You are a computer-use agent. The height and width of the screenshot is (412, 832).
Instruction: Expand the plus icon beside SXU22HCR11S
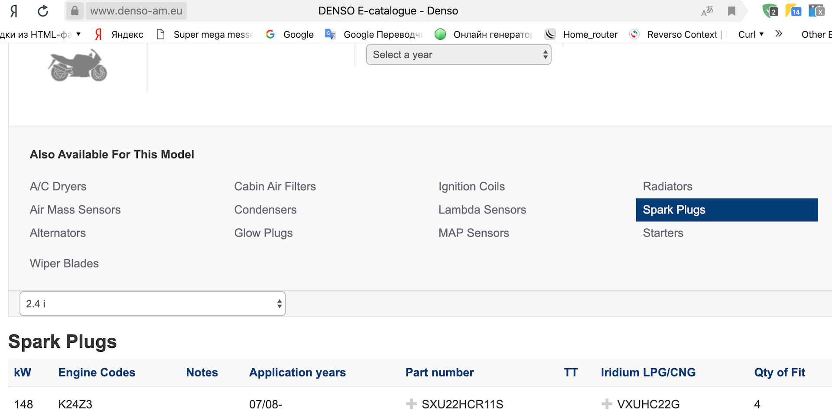pos(411,404)
